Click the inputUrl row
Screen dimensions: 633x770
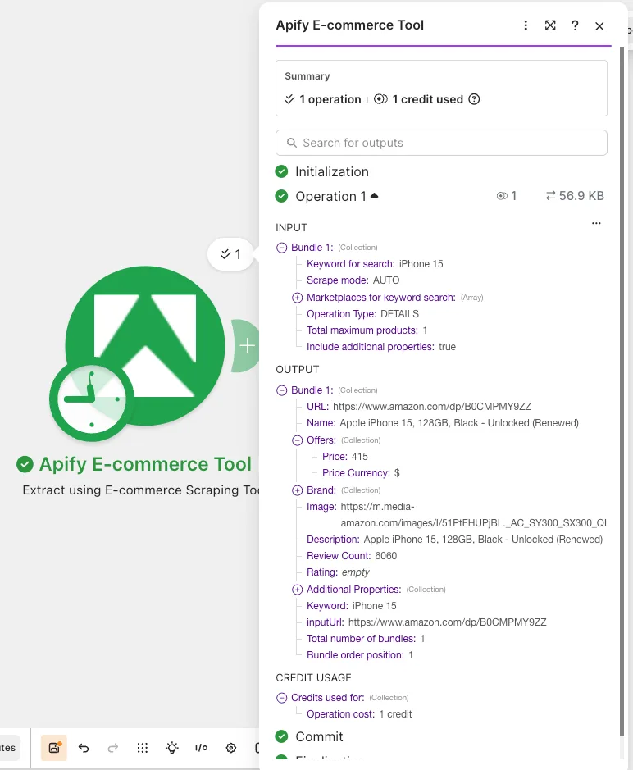coord(426,622)
